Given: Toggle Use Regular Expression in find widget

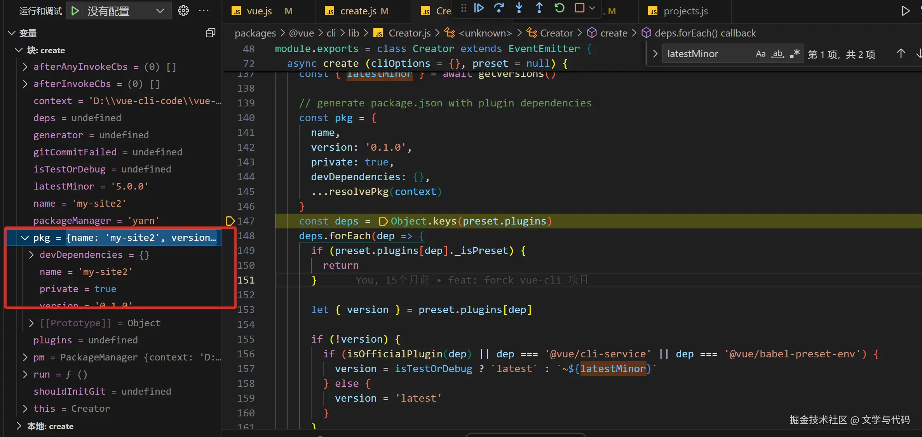Looking at the screenshot, I should tap(795, 54).
